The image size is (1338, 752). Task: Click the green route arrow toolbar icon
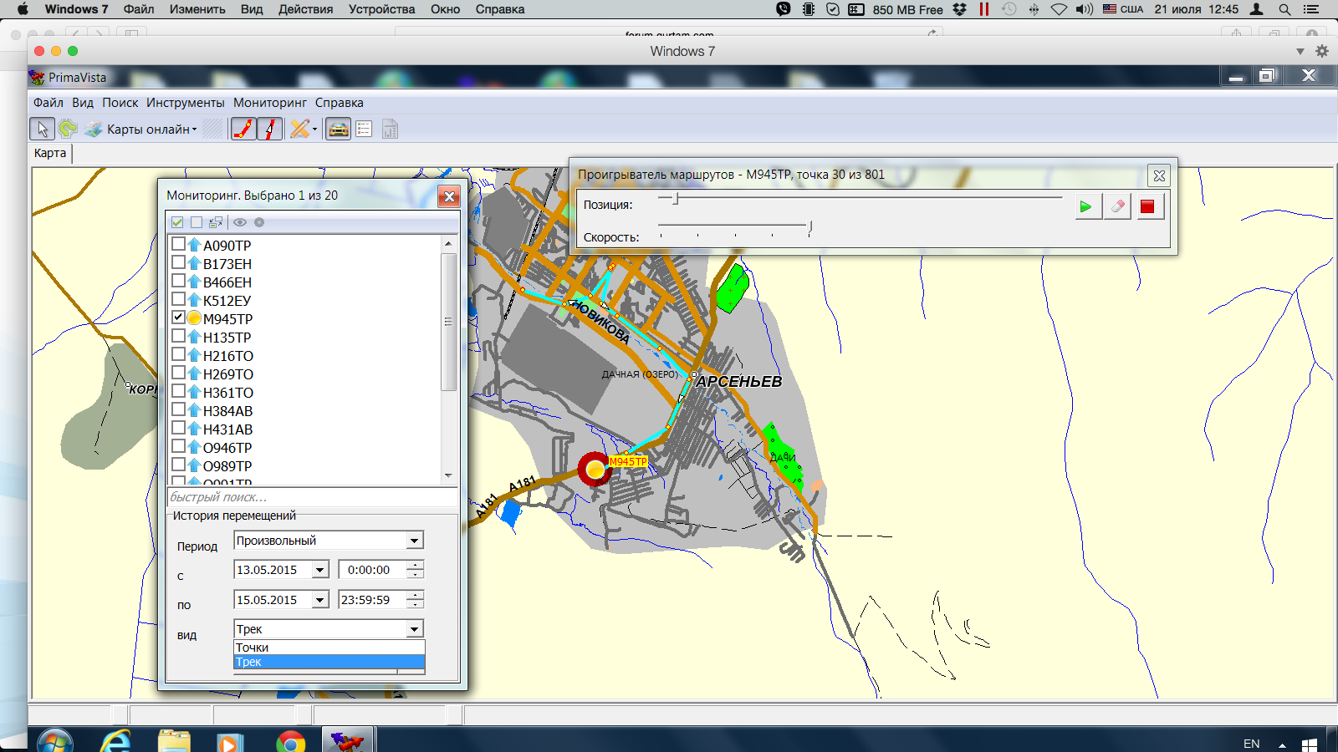pos(68,130)
